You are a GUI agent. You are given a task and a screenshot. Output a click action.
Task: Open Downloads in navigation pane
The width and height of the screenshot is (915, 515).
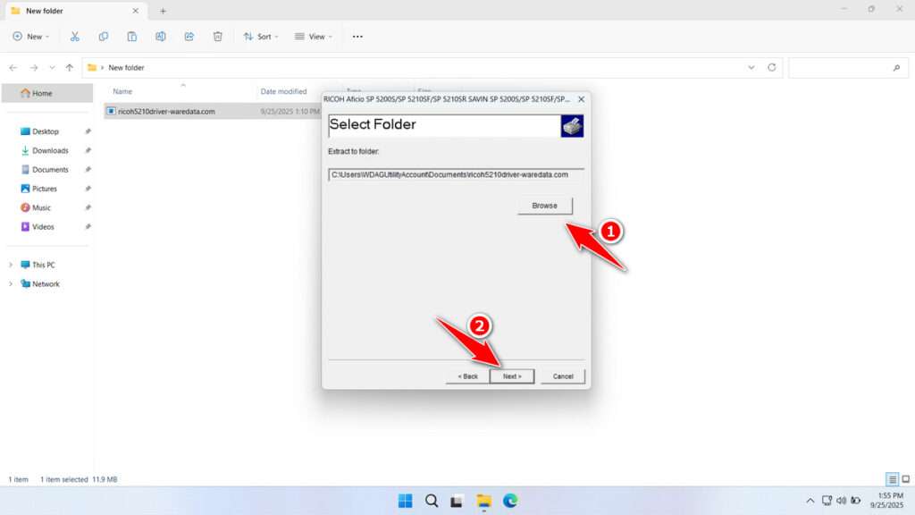pyautogui.click(x=50, y=150)
